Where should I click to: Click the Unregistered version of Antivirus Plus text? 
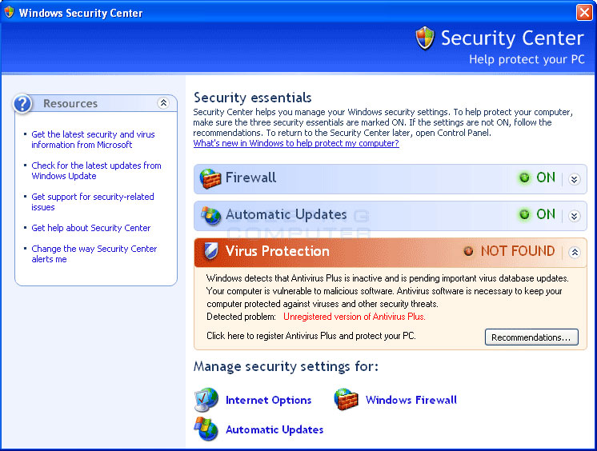(355, 317)
